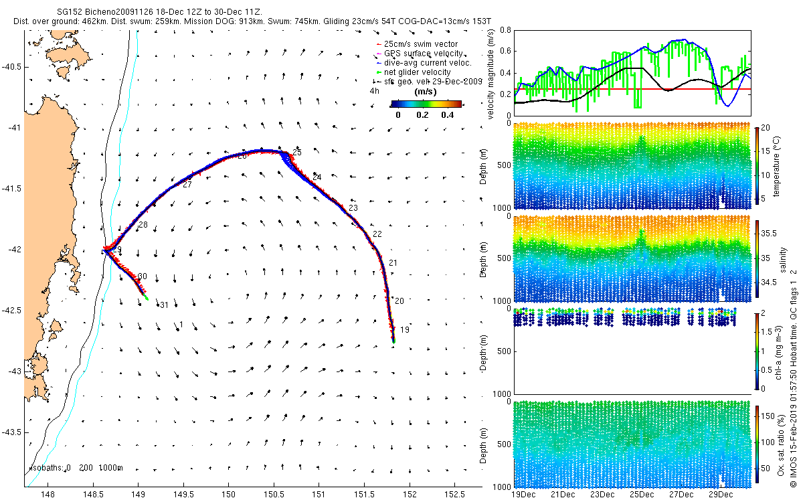803x502 pixels.
Task: Click the temperature (°C) colorbar
Action: point(757,167)
